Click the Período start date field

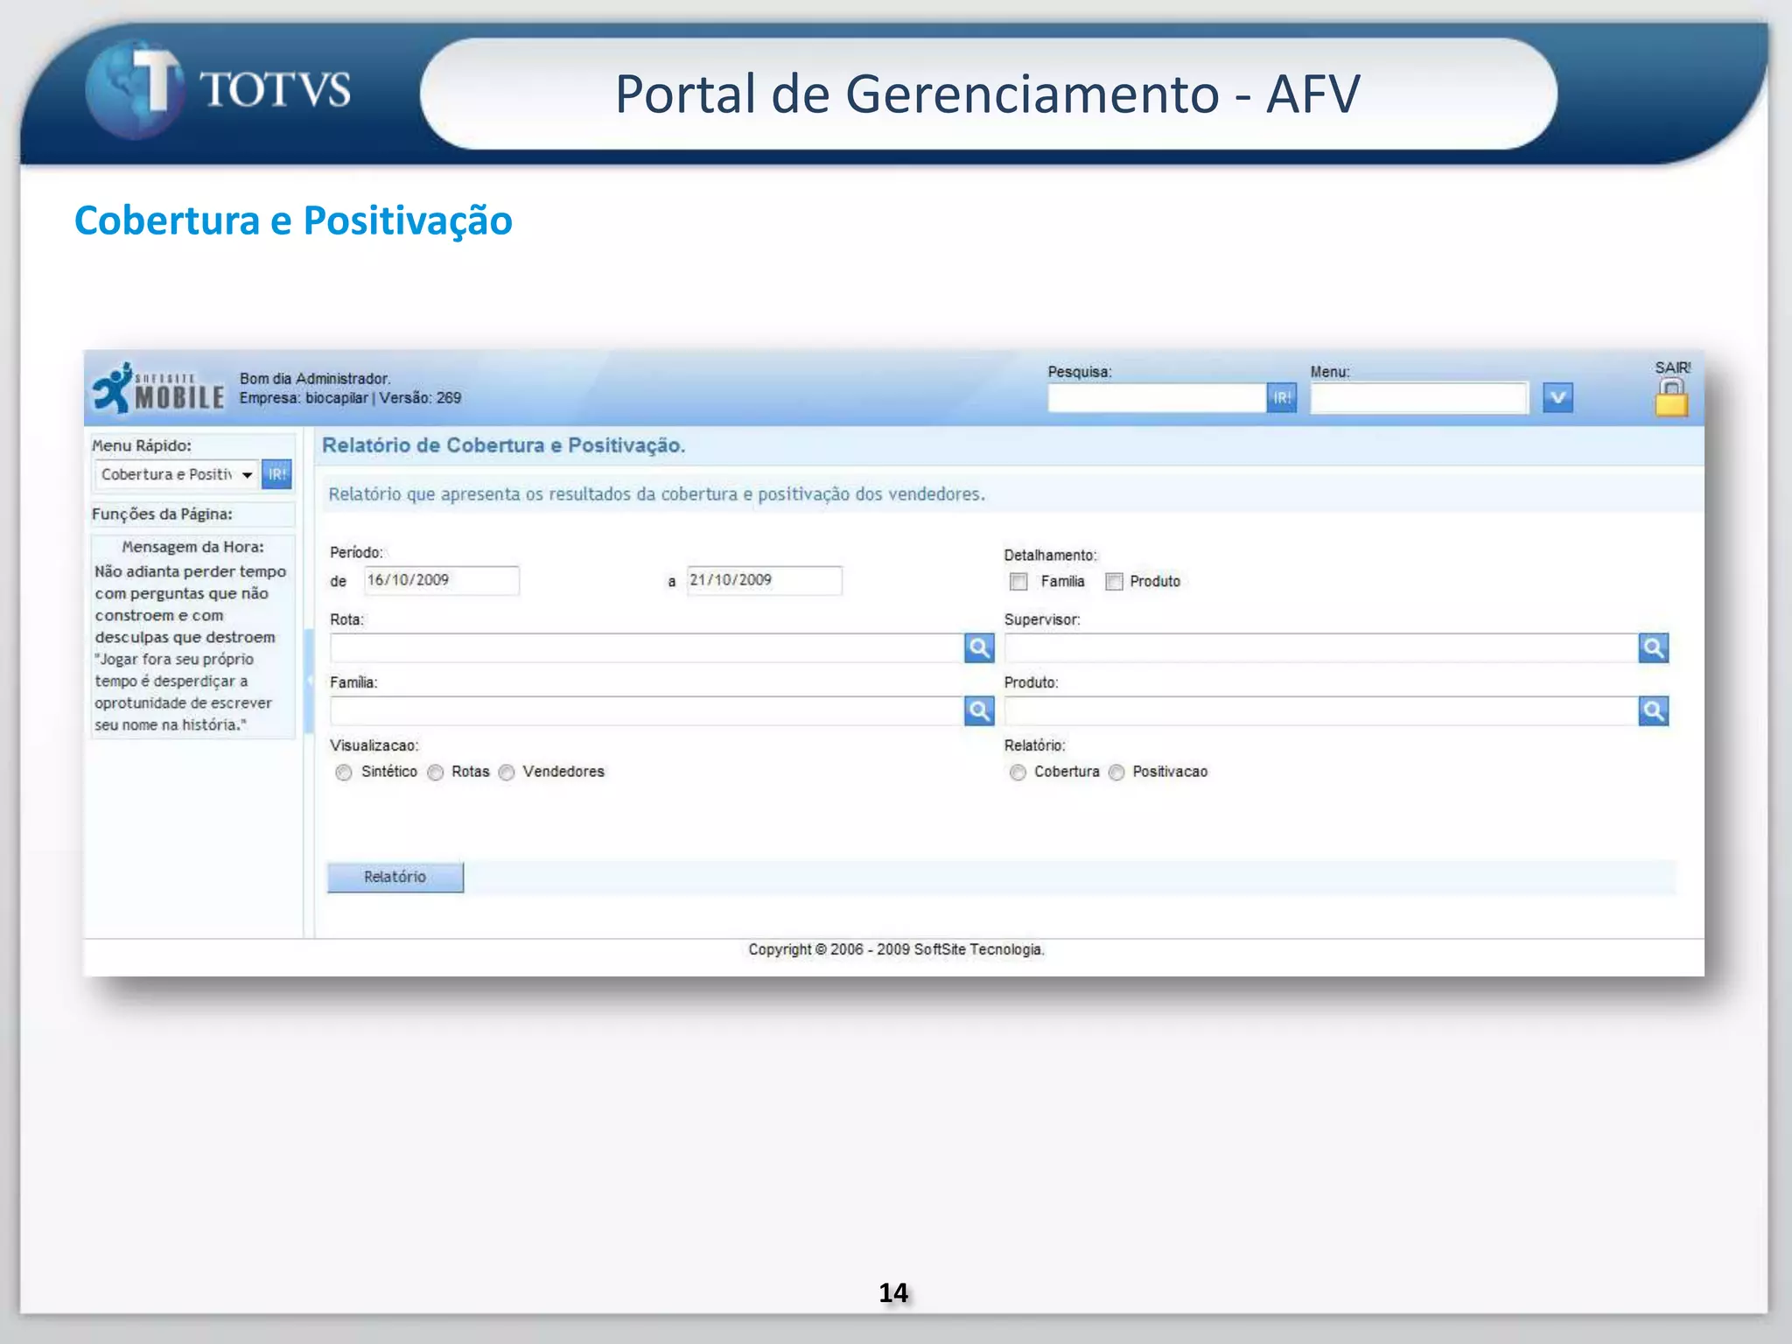coord(441,580)
